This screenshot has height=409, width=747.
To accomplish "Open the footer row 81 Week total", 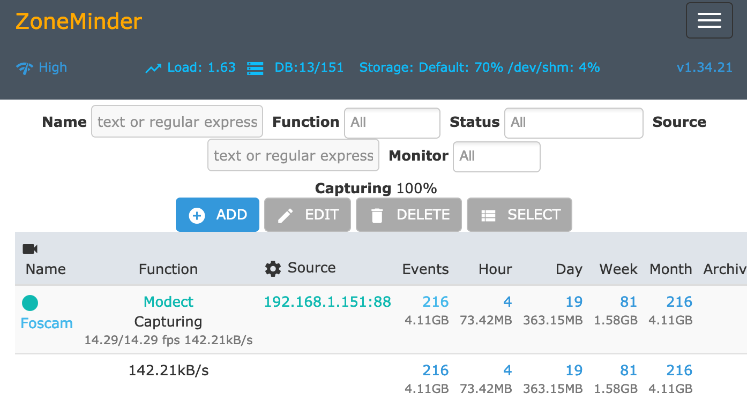I will [x=629, y=370].
